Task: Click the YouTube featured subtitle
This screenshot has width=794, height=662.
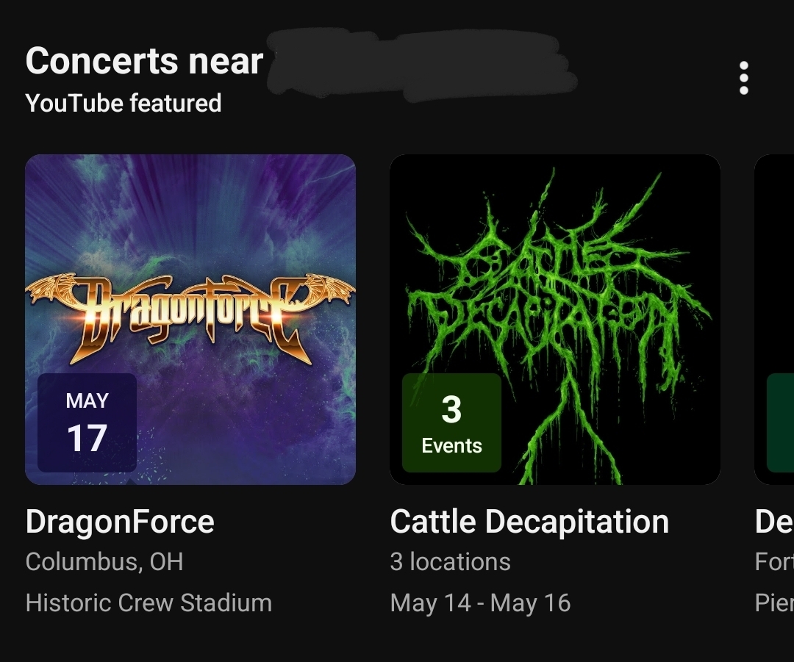Action: click(123, 103)
